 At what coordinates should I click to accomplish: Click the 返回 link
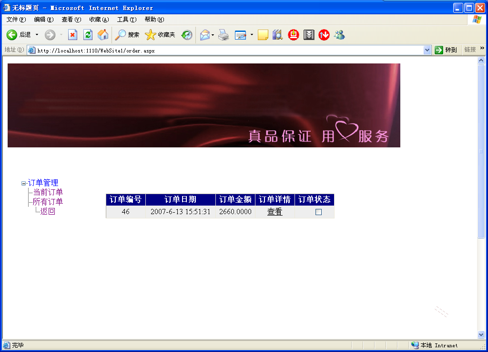tap(48, 211)
